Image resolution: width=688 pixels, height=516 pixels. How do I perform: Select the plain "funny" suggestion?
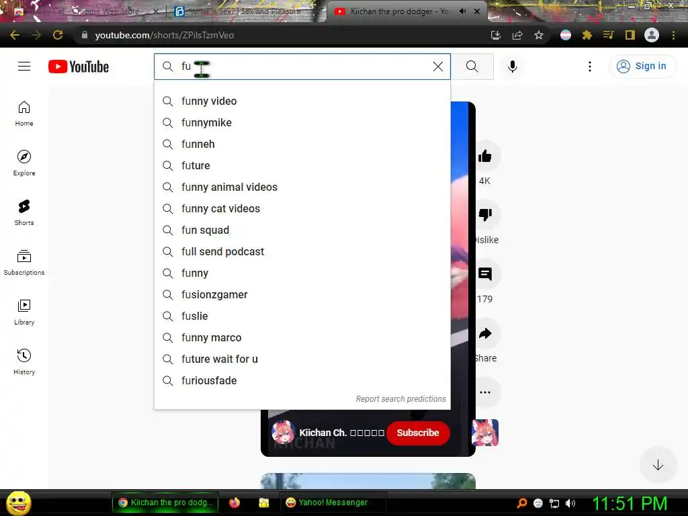(x=302, y=273)
